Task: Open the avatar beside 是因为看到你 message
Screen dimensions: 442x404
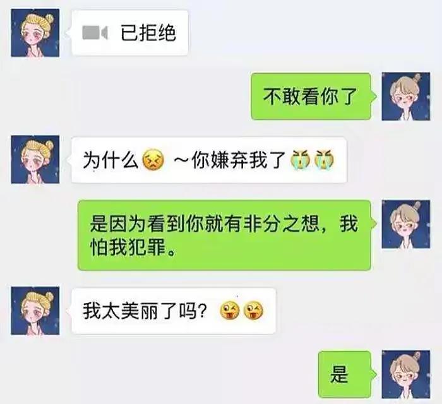Action: pos(406,224)
